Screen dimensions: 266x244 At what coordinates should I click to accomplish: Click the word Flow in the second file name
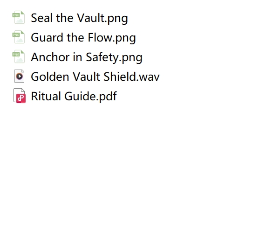click(x=100, y=37)
